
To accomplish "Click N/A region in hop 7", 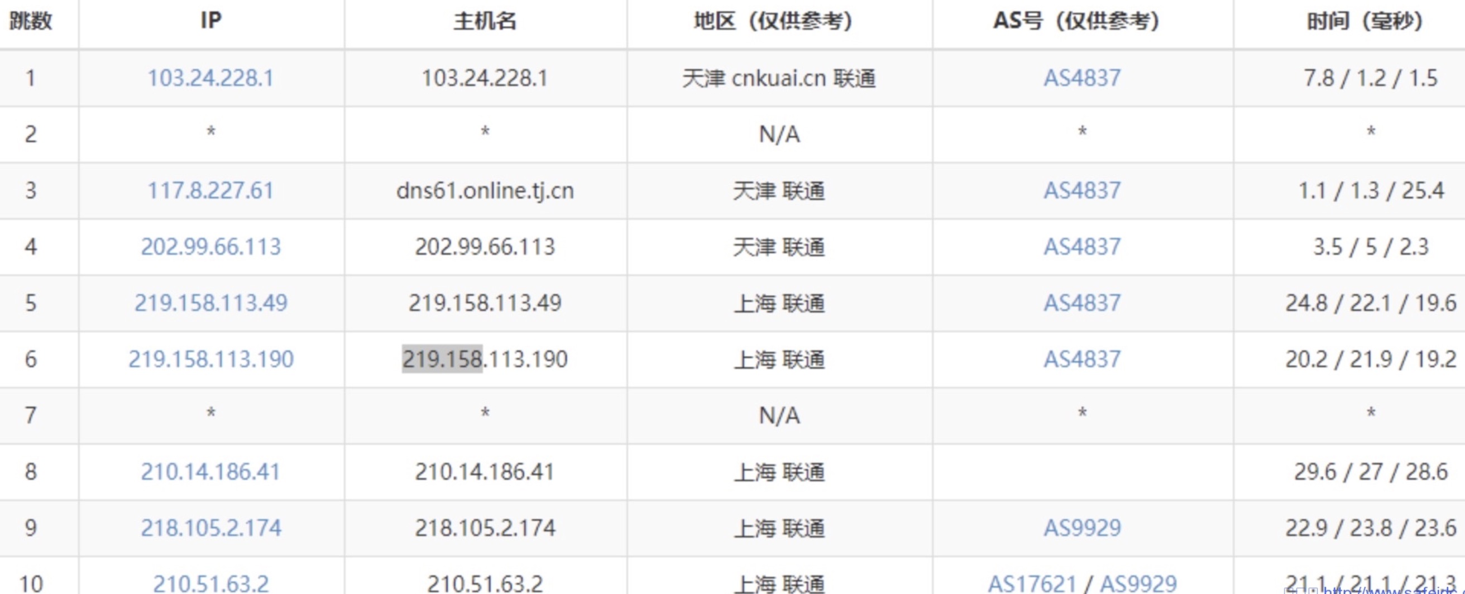I will [779, 416].
